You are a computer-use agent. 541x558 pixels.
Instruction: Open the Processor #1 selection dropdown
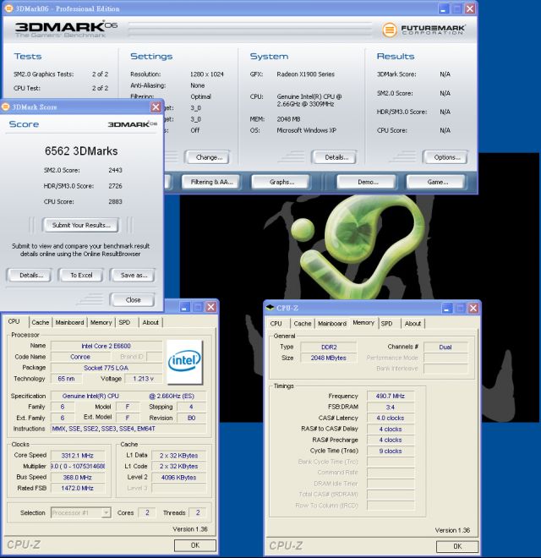tap(106, 513)
